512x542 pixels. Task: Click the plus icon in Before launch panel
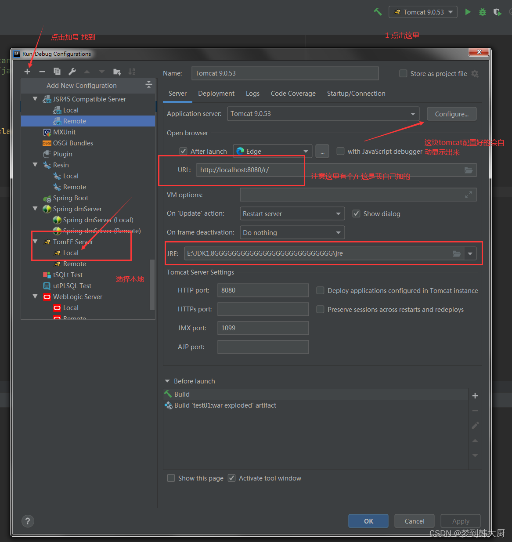tap(475, 396)
